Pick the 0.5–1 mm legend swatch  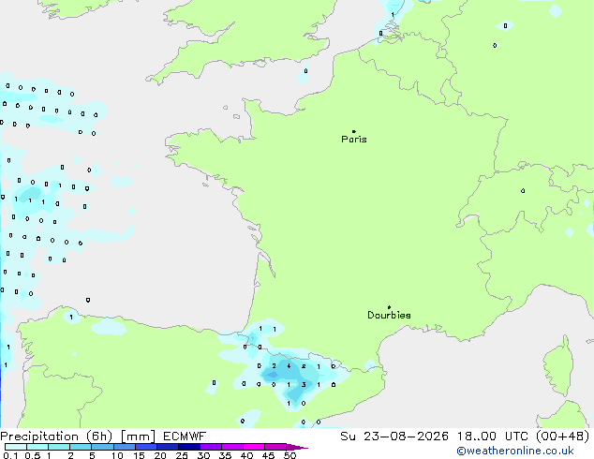click(x=37, y=447)
